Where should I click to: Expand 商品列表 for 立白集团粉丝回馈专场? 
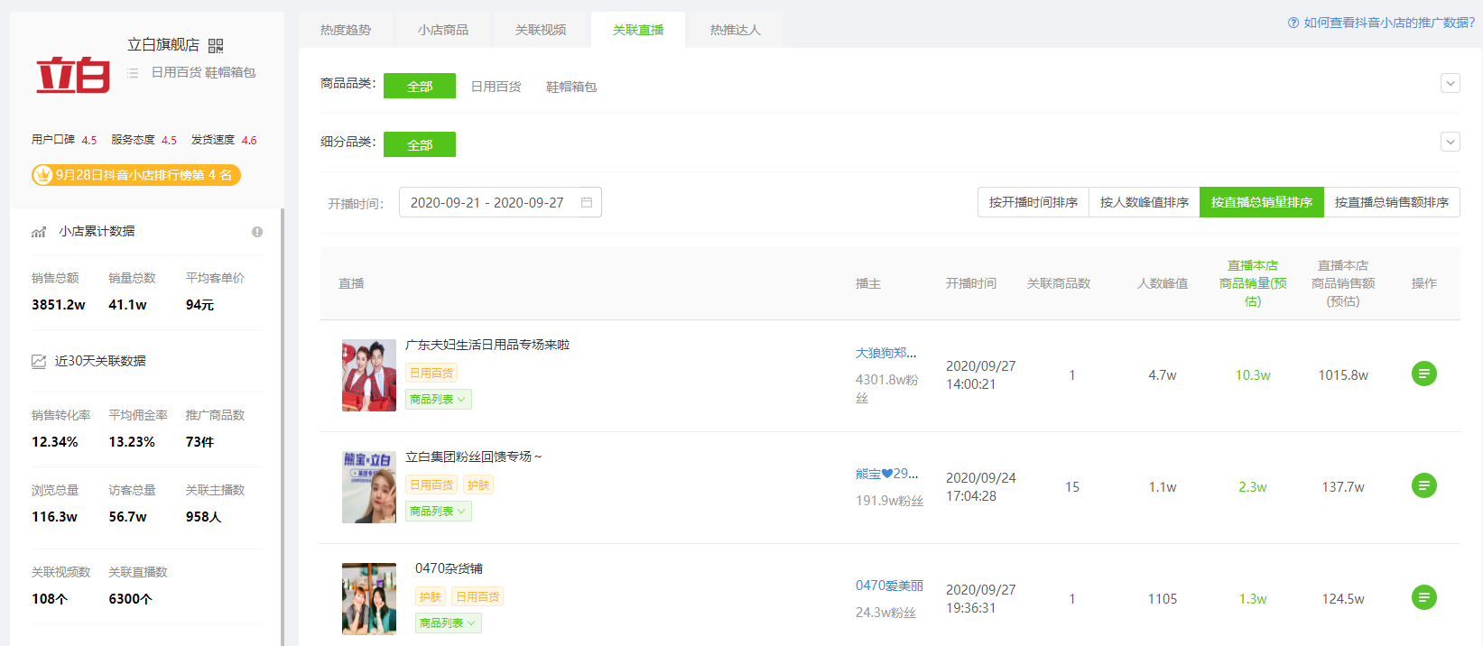[x=439, y=511]
